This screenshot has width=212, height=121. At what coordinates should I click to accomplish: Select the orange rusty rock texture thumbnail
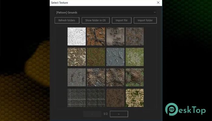pyautogui.click(x=96, y=36)
